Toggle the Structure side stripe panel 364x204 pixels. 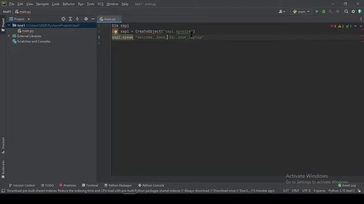click(x=3, y=145)
